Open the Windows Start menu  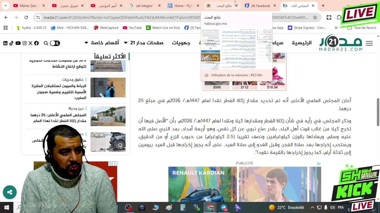[x=7, y=208]
